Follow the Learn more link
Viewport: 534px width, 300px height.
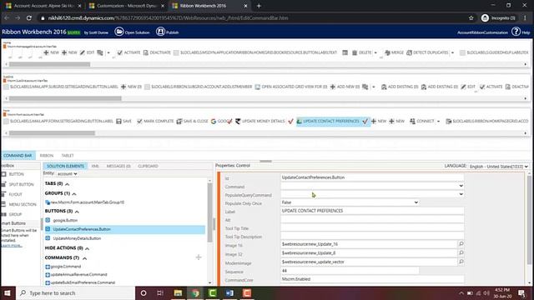(x=12, y=245)
